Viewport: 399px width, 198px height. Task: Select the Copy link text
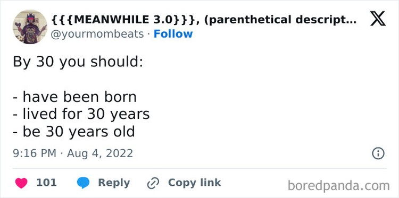click(x=194, y=183)
